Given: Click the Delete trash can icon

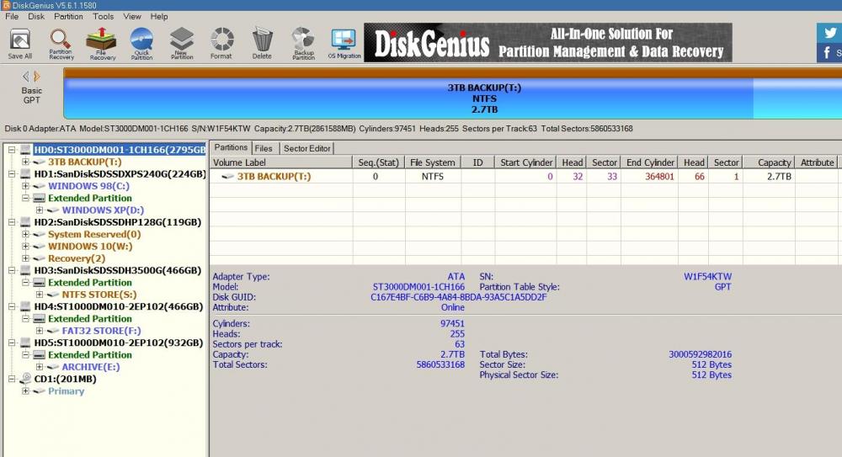Looking at the screenshot, I should coord(262,42).
